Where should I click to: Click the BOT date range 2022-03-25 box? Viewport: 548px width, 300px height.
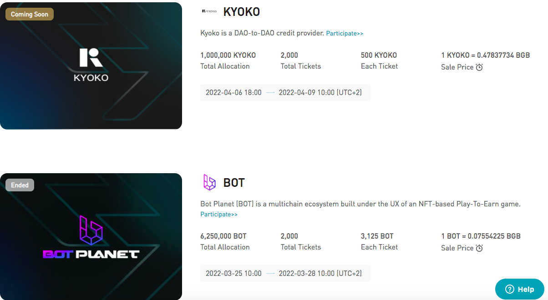click(285, 273)
